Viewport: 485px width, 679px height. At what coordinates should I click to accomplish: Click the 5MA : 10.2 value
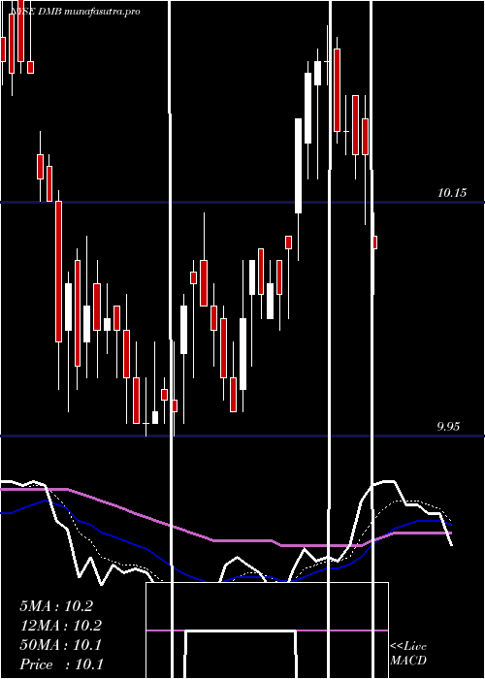point(56,606)
